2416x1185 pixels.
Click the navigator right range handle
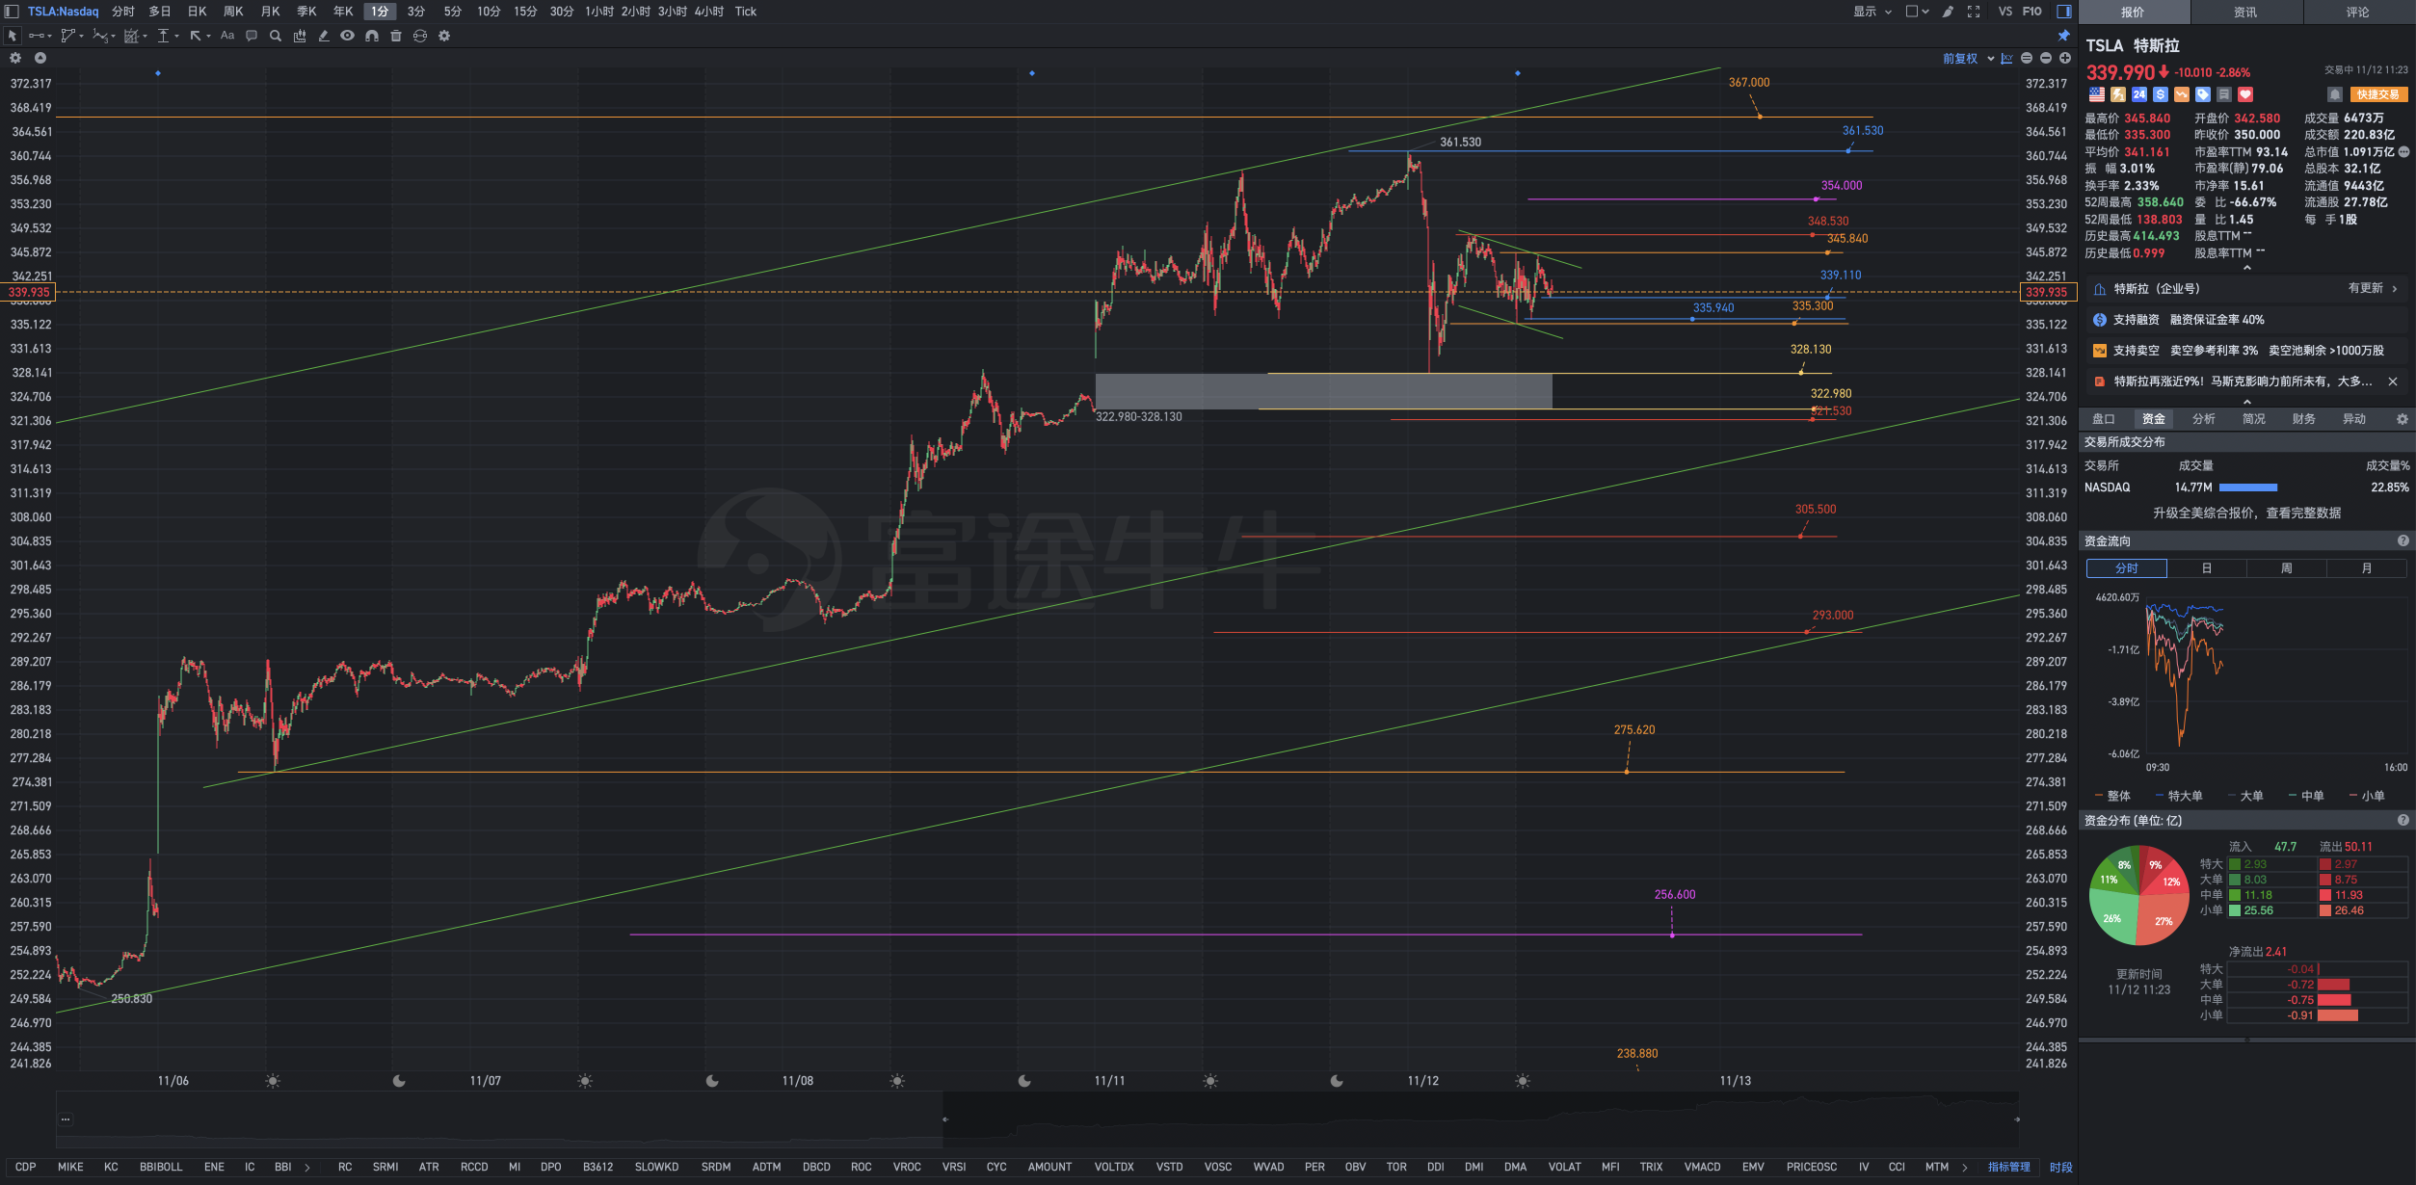click(2017, 1119)
